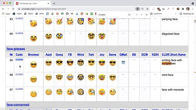Click the 'disguised face' name text
The width and height of the screenshot is (196, 110).
(x=171, y=34)
